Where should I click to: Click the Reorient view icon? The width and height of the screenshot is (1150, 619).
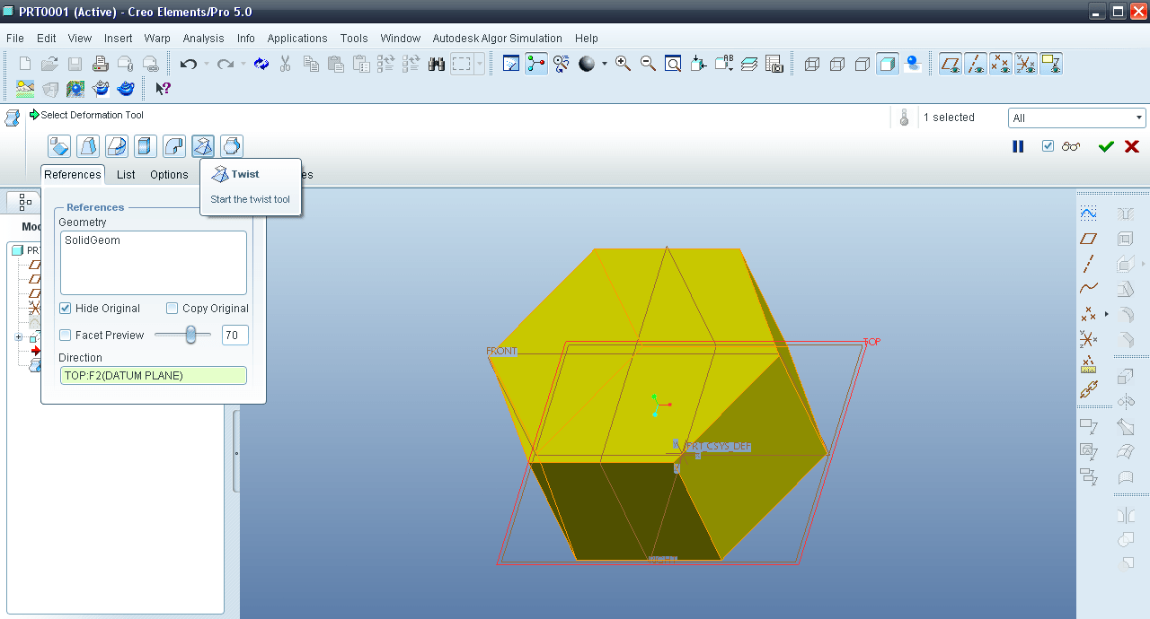point(698,64)
